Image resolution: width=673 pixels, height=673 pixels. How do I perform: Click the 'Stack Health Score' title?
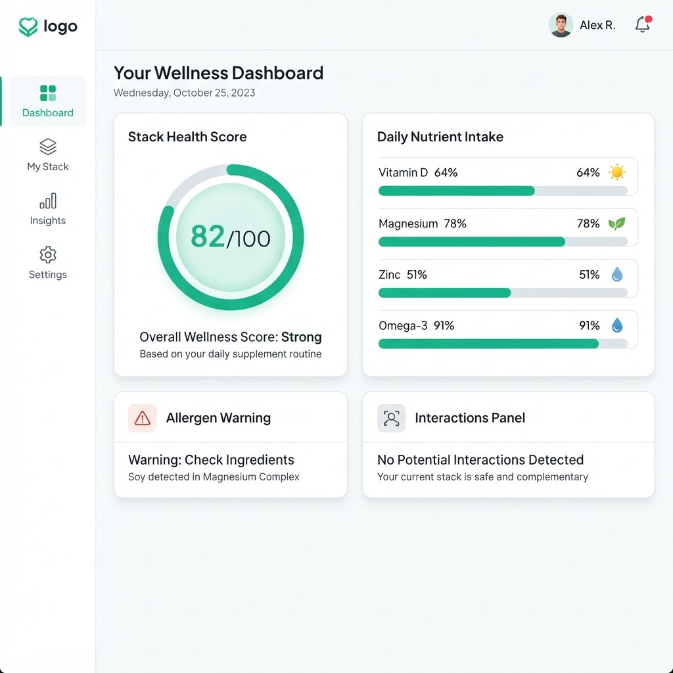(x=187, y=137)
